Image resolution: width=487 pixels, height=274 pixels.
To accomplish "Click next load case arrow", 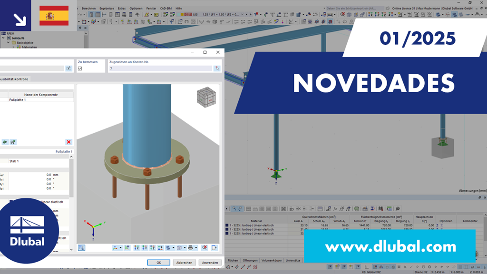I will pos(251,14).
